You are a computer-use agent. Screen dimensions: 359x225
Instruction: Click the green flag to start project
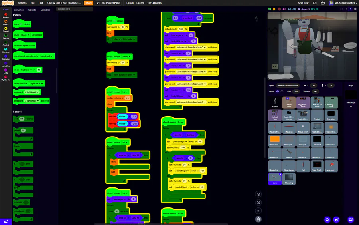[270, 9]
